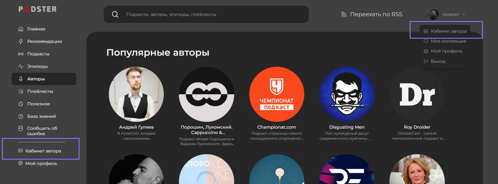Choose Моя коллекция from user menu
498x184 pixels.
448,41
